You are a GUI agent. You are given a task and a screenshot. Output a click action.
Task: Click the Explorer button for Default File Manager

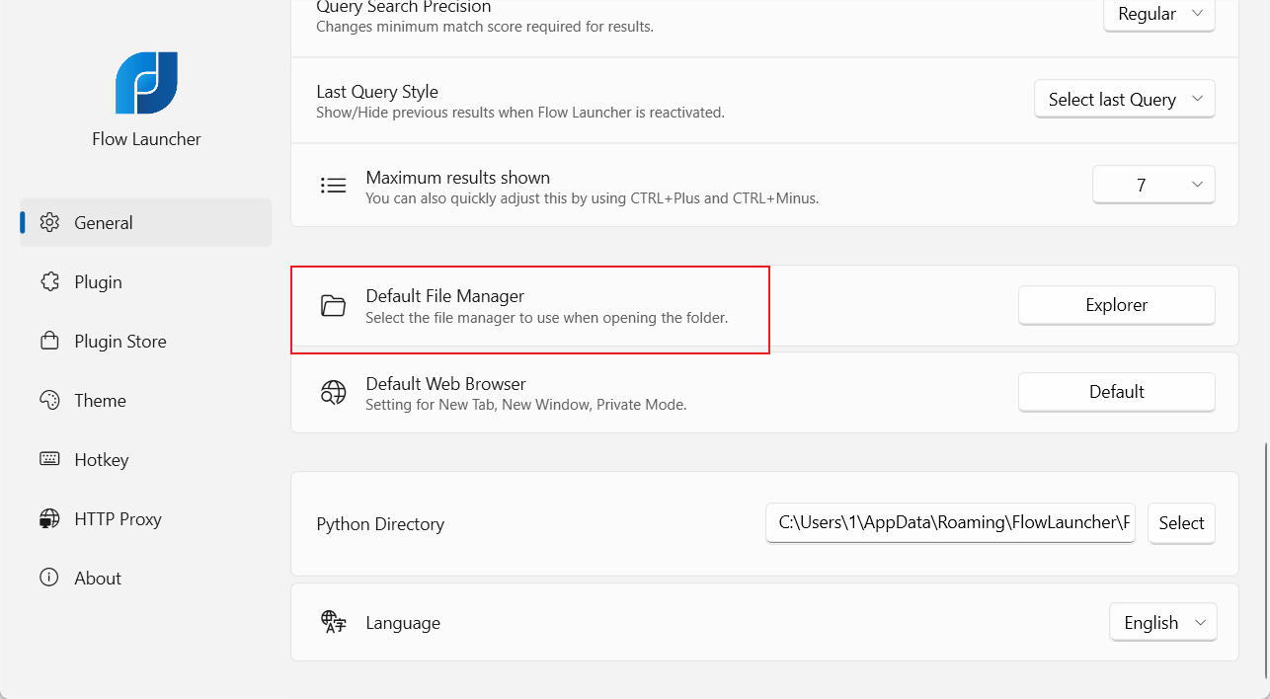pos(1116,304)
